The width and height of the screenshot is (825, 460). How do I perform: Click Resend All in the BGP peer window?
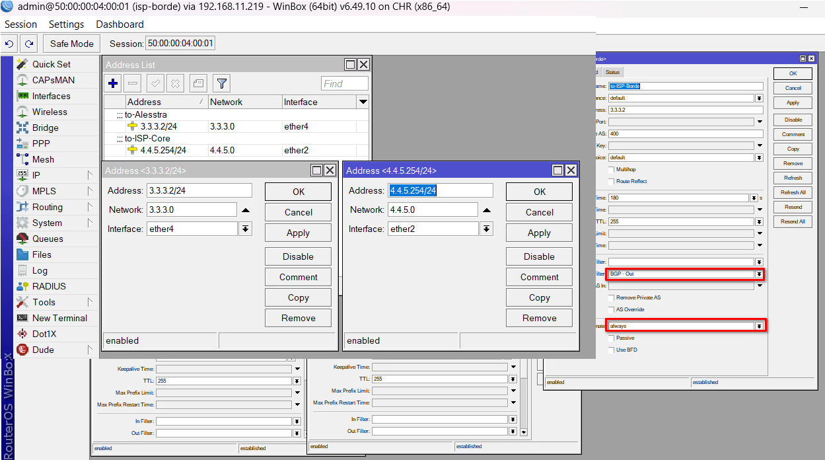pos(793,221)
